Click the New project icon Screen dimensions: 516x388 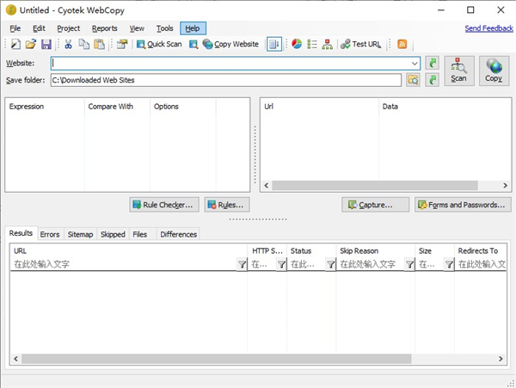point(15,44)
